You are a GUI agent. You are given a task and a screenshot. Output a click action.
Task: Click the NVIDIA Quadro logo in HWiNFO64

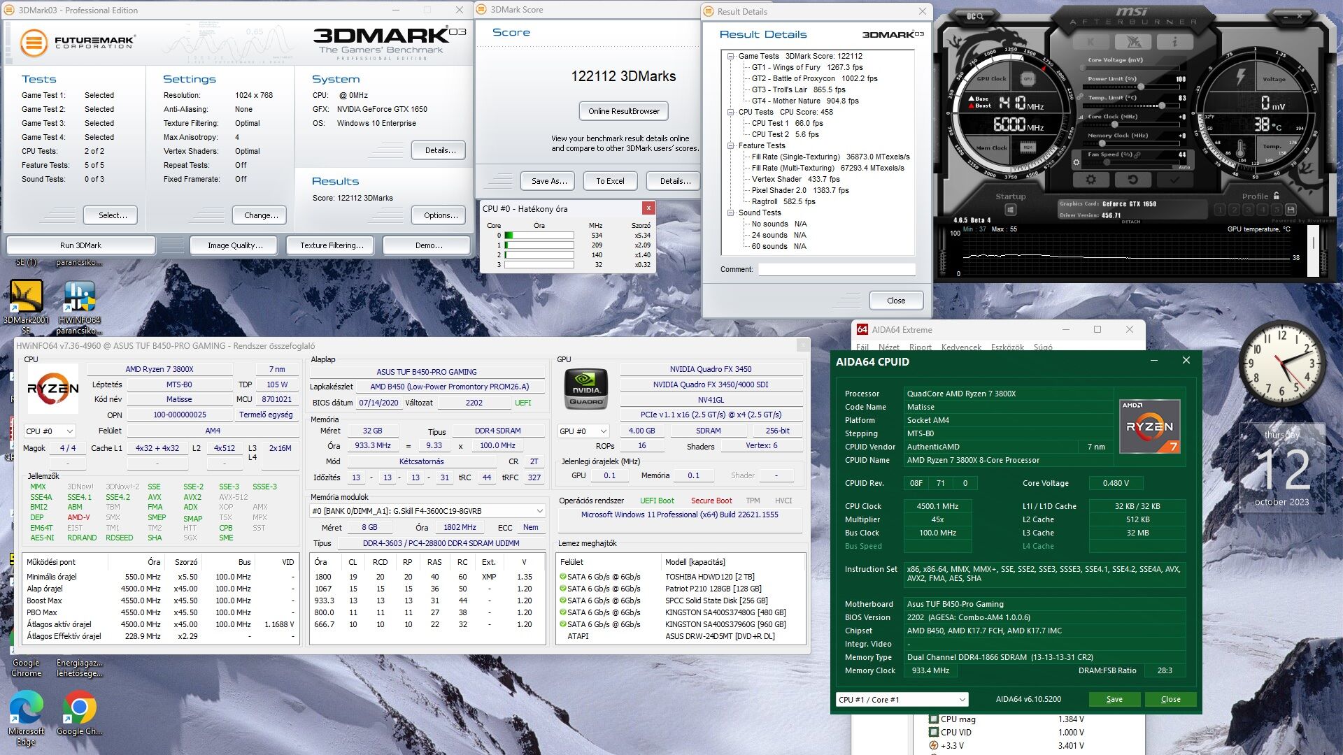point(586,389)
